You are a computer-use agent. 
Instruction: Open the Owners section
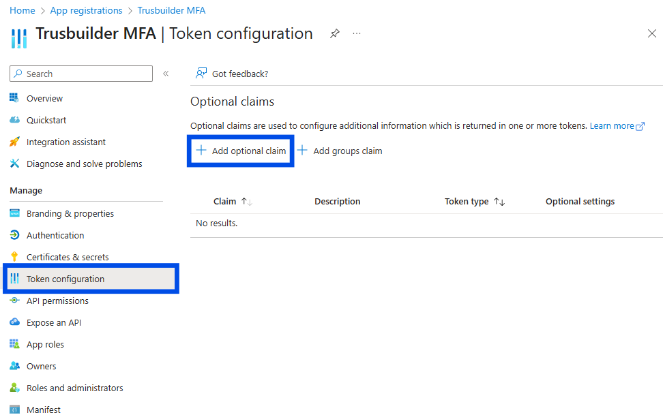tap(40, 365)
